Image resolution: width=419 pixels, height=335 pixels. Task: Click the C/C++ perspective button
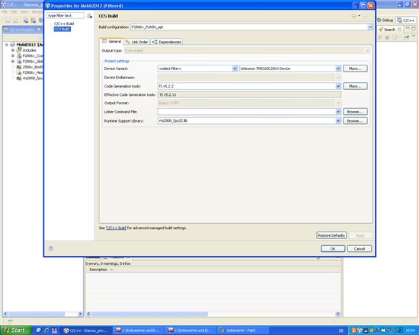coord(406,21)
